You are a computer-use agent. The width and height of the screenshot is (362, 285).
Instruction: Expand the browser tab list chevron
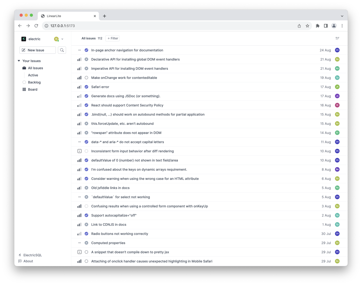point(342,16)
